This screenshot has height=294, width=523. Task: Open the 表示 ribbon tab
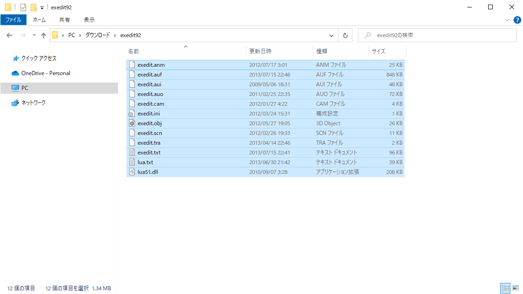pos(89,20)
